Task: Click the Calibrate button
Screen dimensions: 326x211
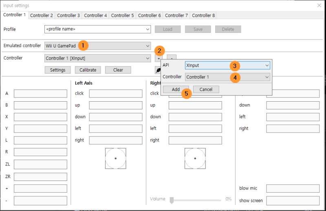Action: click(88, 70)
